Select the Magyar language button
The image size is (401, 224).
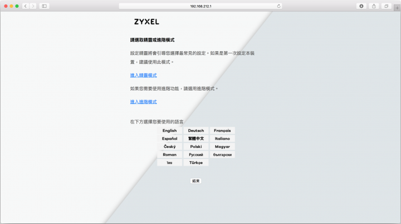point(222,147)
